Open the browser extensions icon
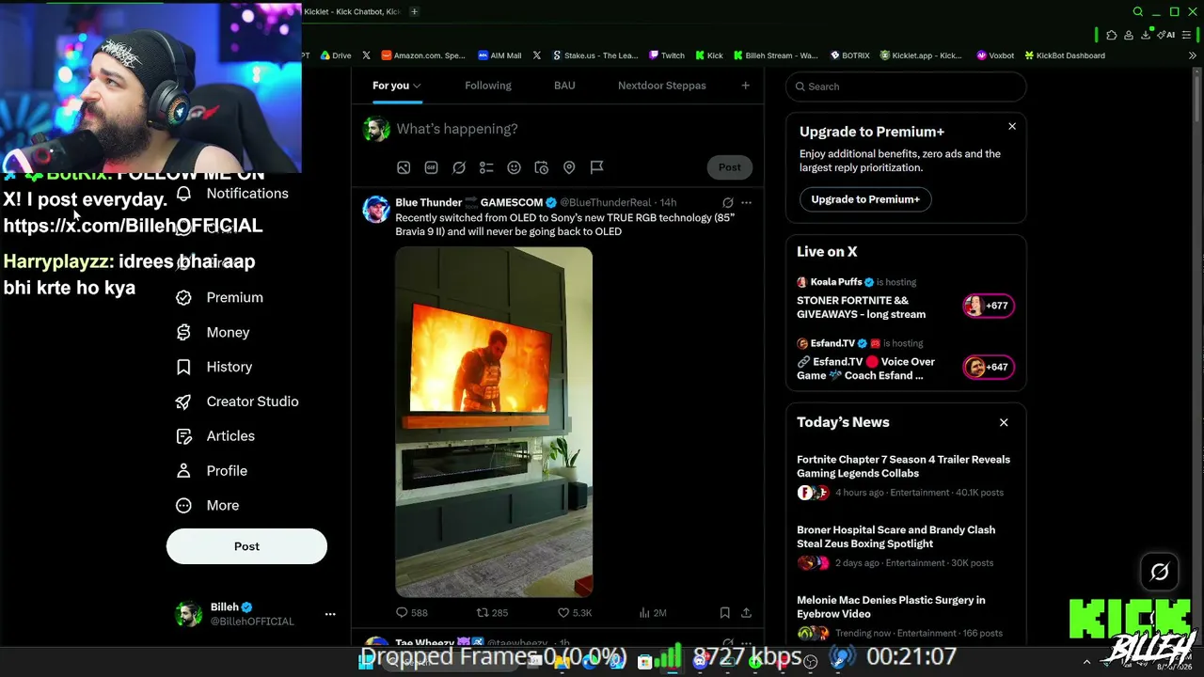The image size is (1204, 677). click(x=1112, y=35)
